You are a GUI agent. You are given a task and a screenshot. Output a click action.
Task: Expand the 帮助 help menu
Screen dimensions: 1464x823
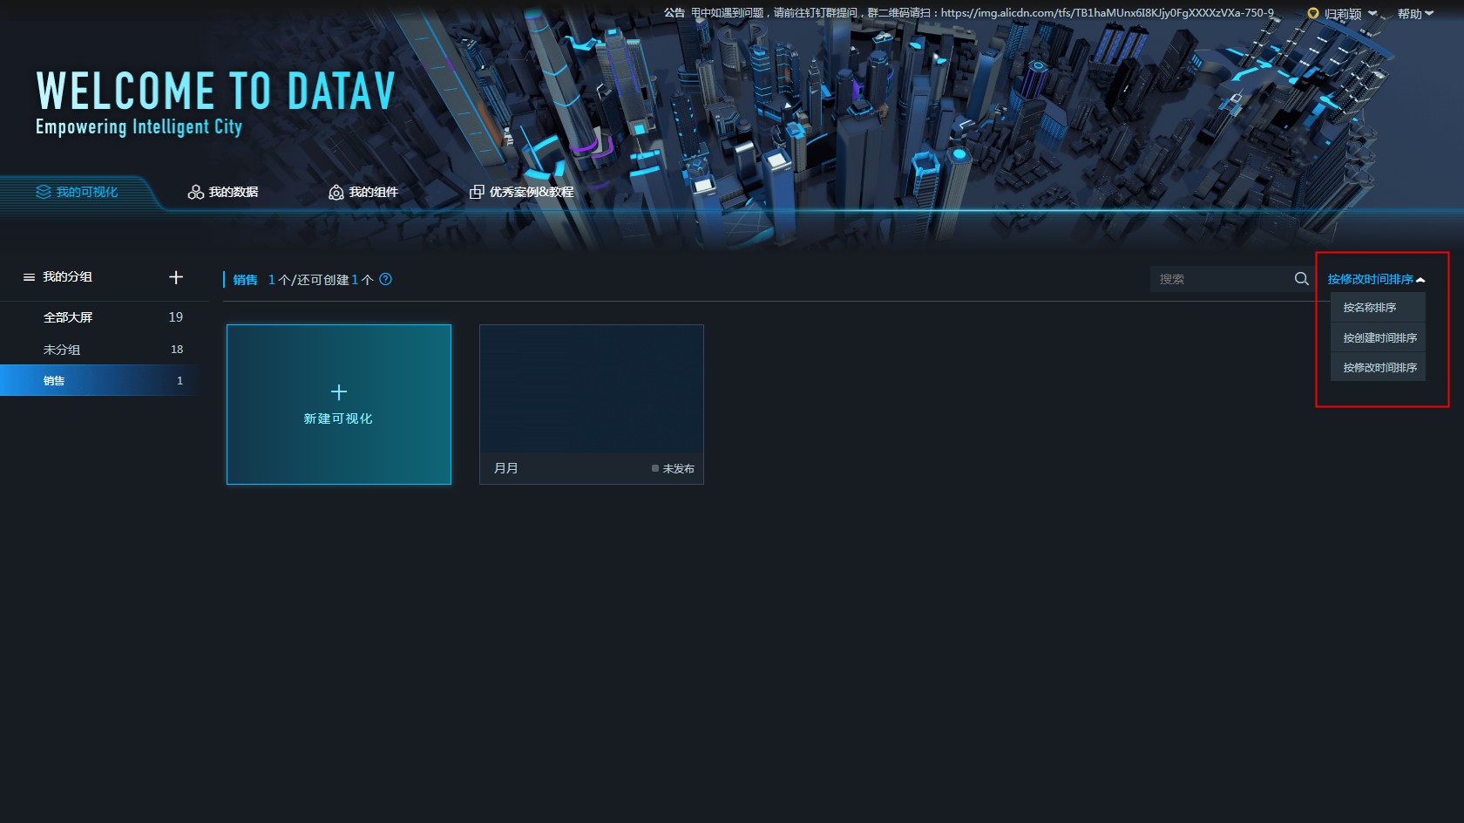[1415, 14]
